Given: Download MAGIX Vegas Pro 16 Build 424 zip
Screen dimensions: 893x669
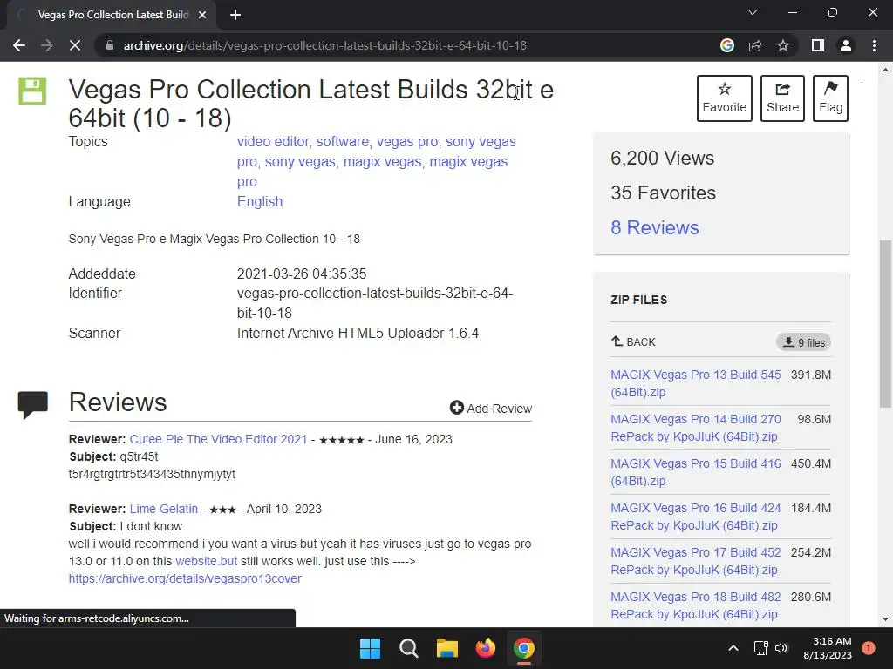Looking at the screenshot, I should (x=695, y=517).
